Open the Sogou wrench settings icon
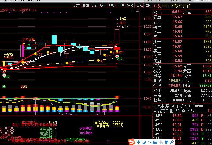 pyautogui.click(x=172, y=142)
